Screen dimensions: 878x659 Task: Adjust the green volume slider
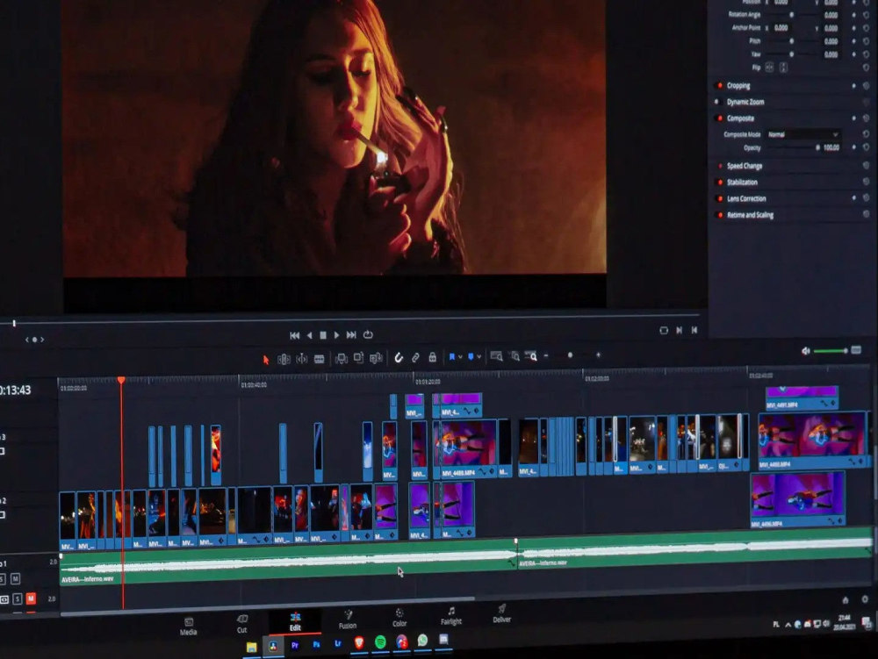tap(830, 351)
